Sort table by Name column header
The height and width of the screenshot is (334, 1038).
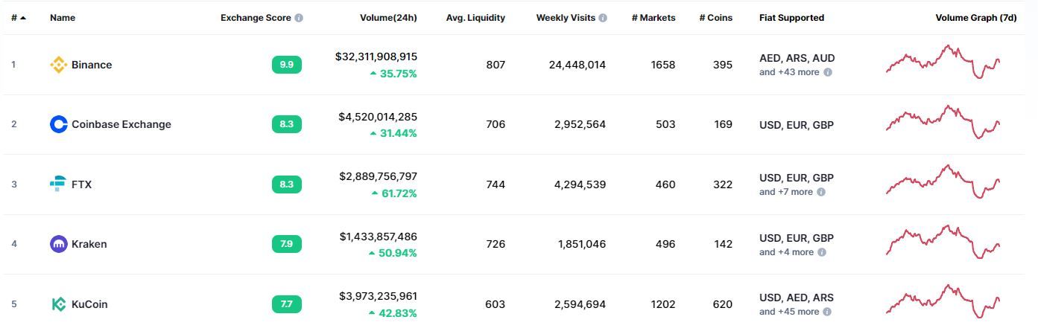pos(63,18)
